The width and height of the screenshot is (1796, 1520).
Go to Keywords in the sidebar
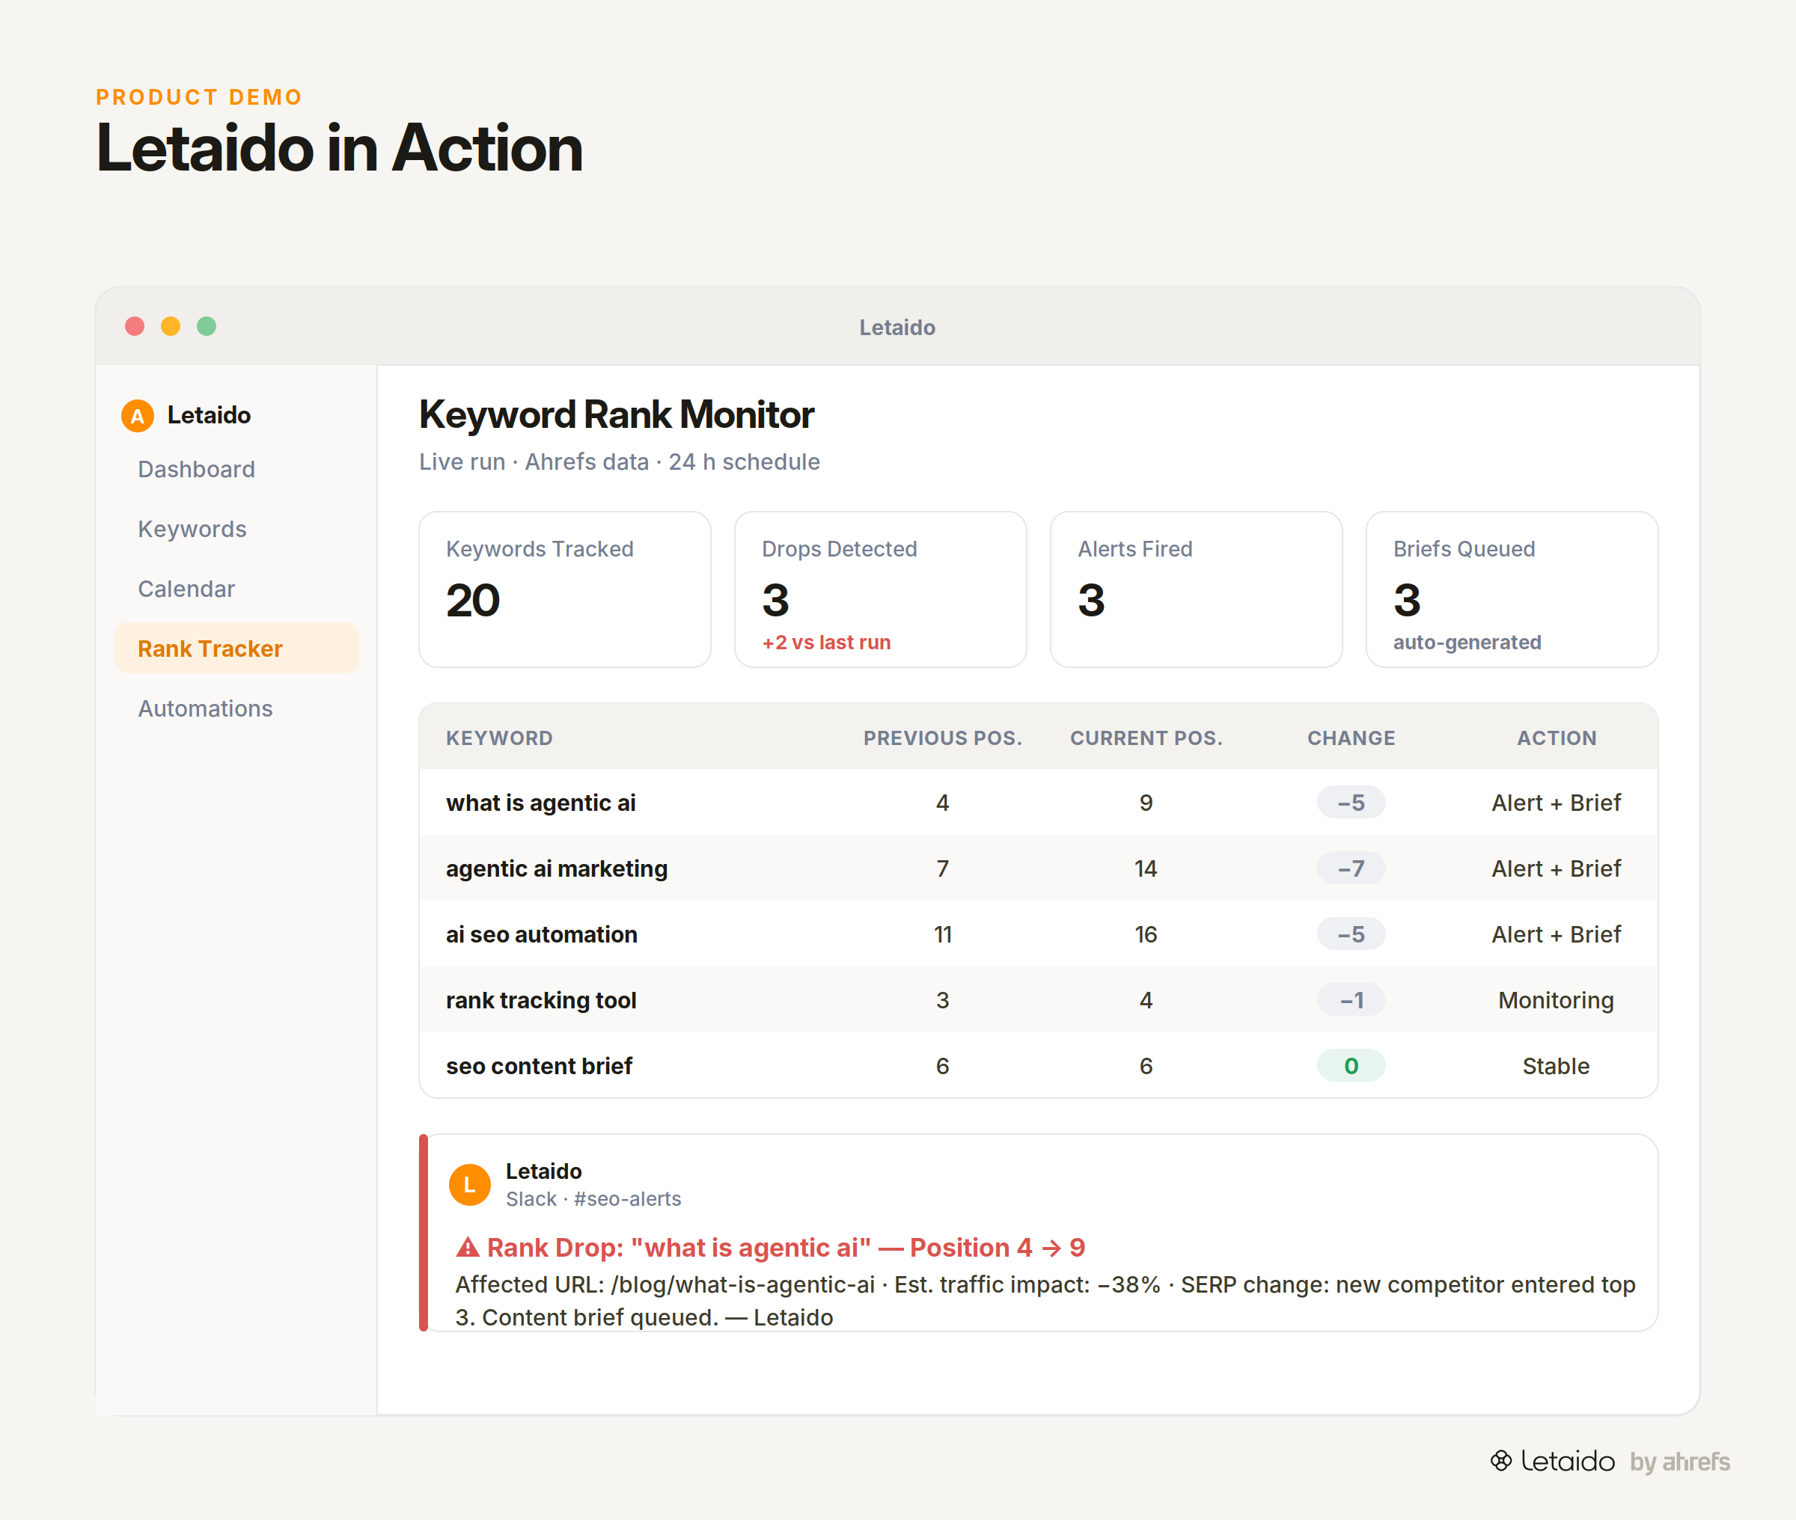[192, 528]
